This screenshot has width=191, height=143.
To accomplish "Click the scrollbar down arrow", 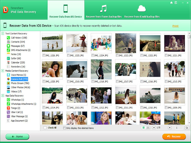I will point(189,123).
